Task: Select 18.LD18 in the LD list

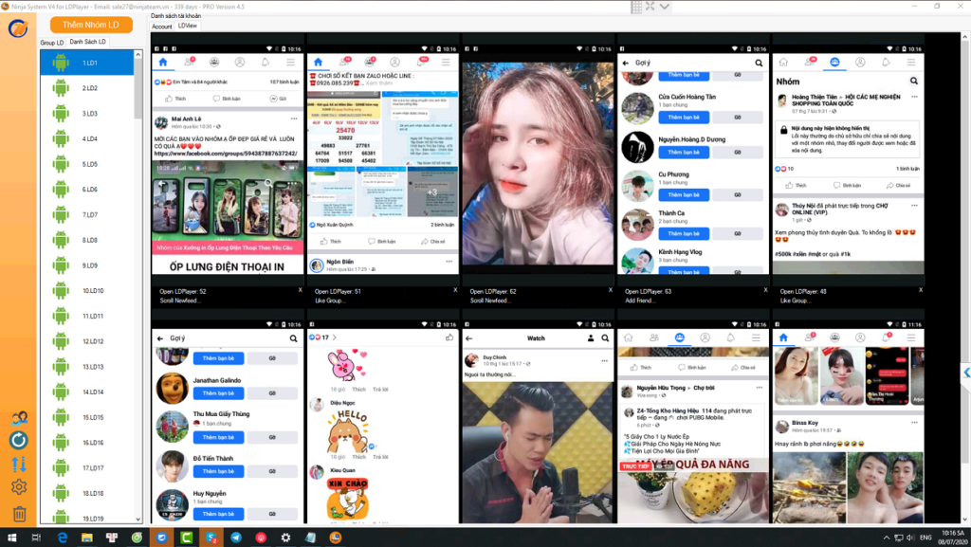Action: pos(86,494)
